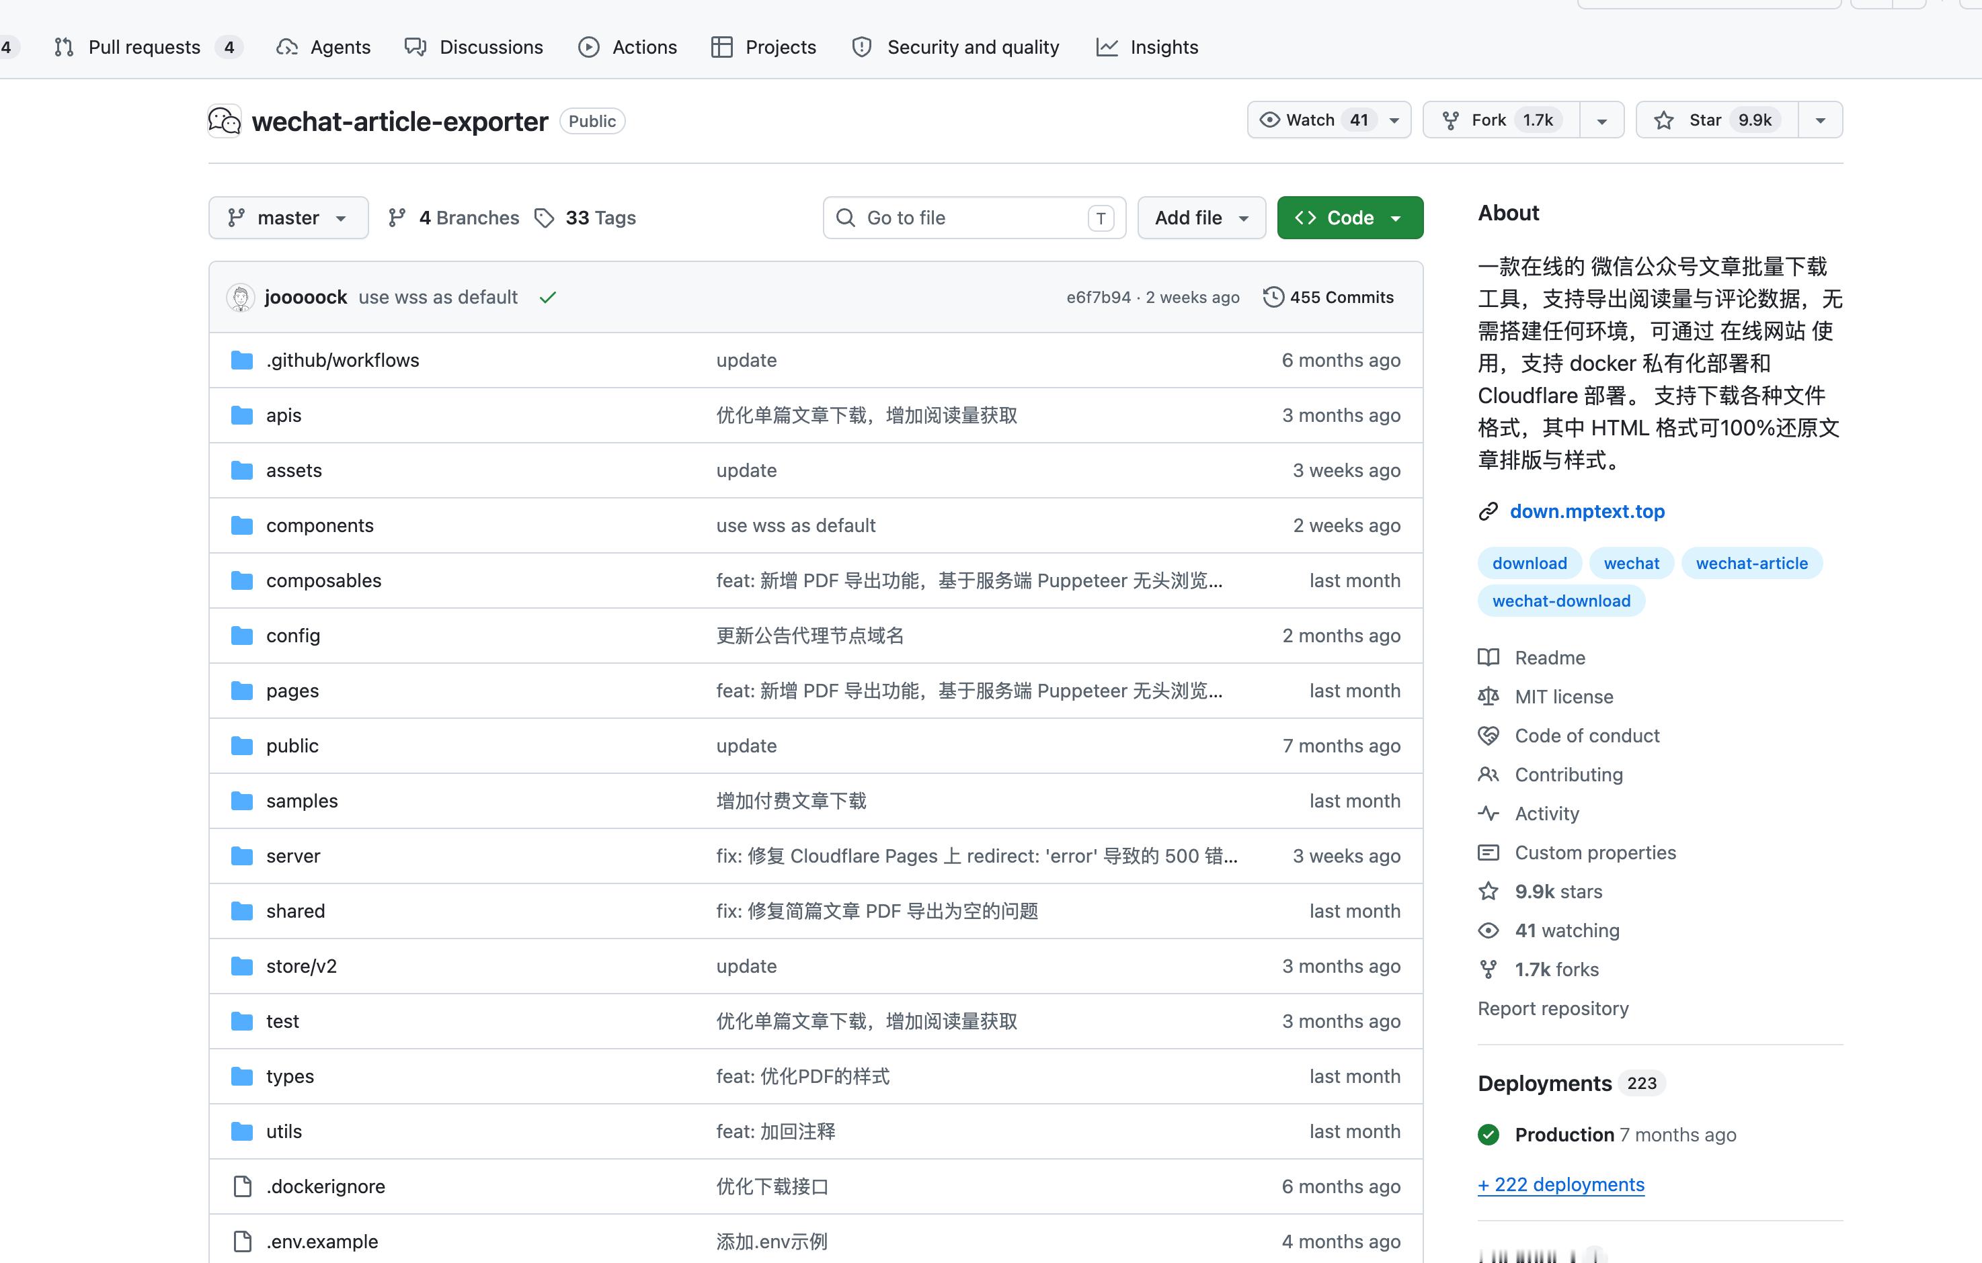The height and width of the screenshot is (1263, 1982).
Task: Click the jooooock author avatar
Action: pyautogui.click(x=240, y=298)
